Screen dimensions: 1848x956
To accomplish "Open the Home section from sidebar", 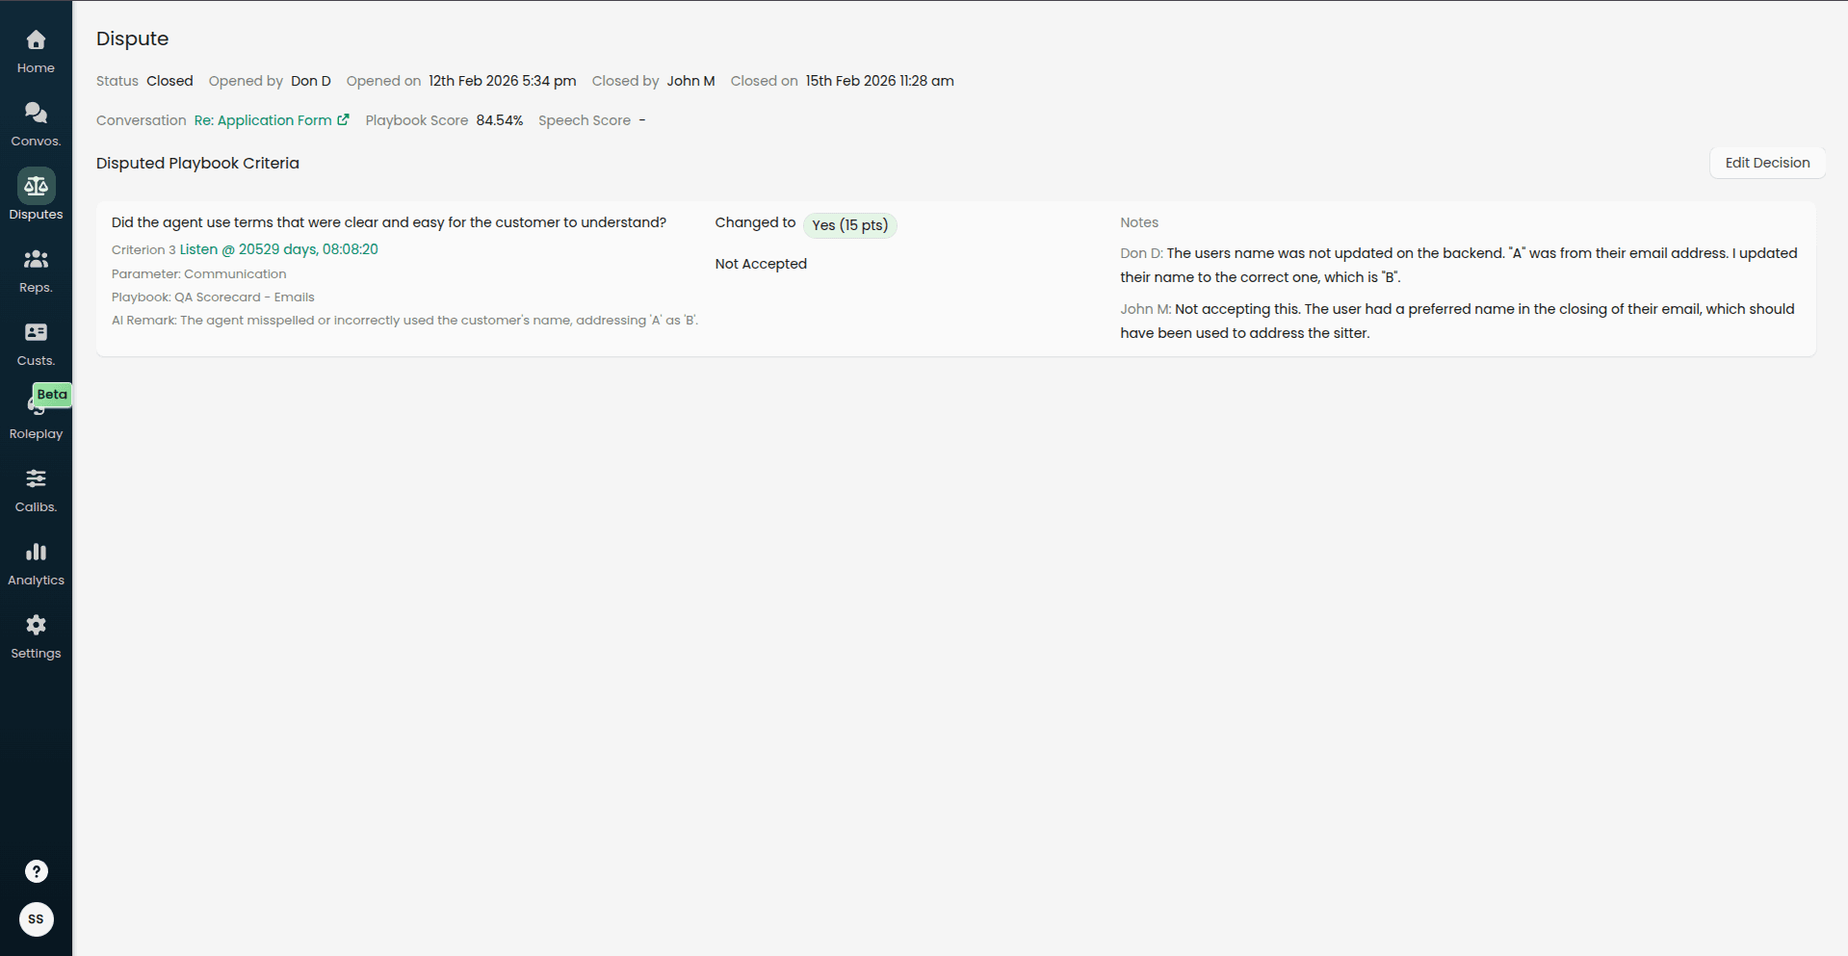I will click(36, 50).
